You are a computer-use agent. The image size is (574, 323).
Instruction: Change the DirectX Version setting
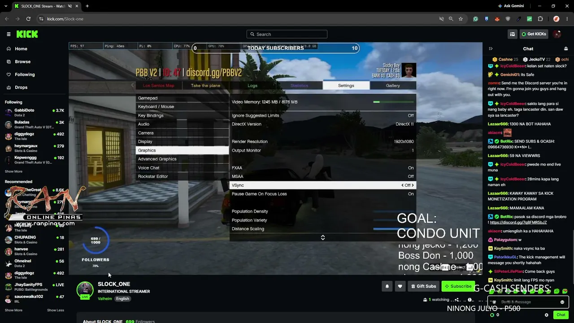322,124
